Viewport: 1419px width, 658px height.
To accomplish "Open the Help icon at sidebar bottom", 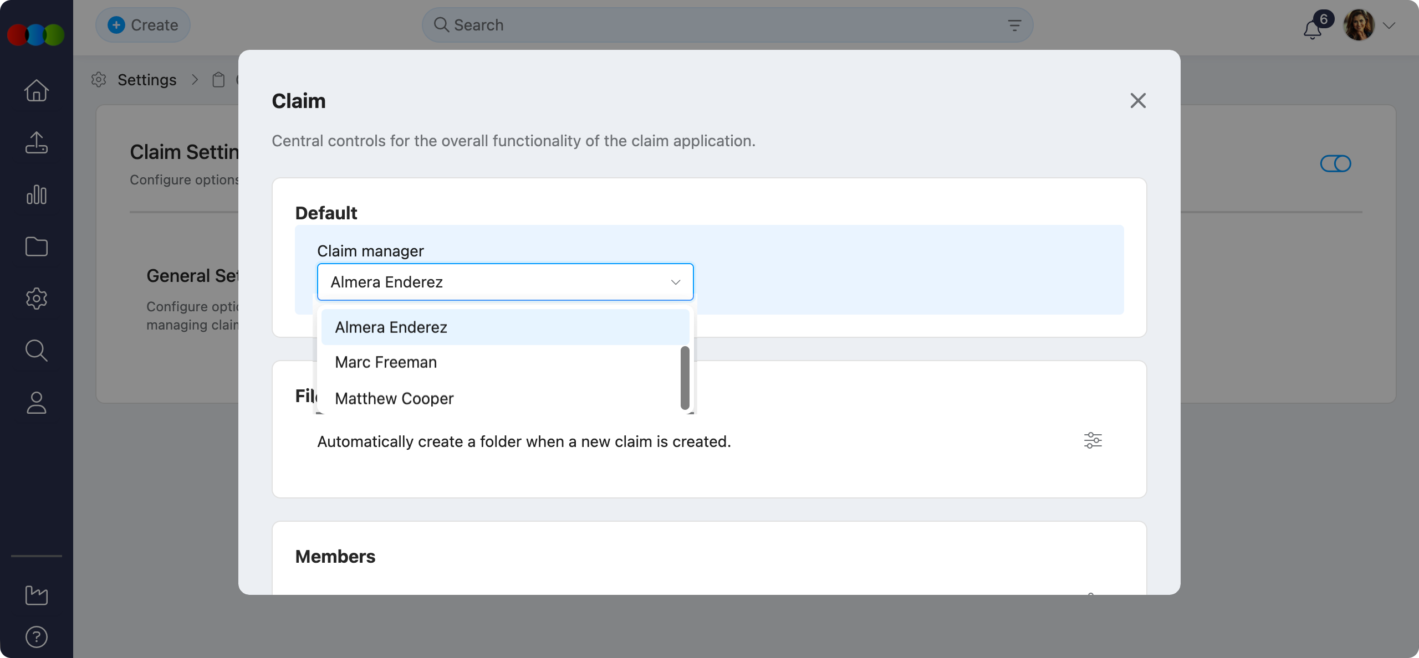I will pyautogui.click(x=36, y=636).
